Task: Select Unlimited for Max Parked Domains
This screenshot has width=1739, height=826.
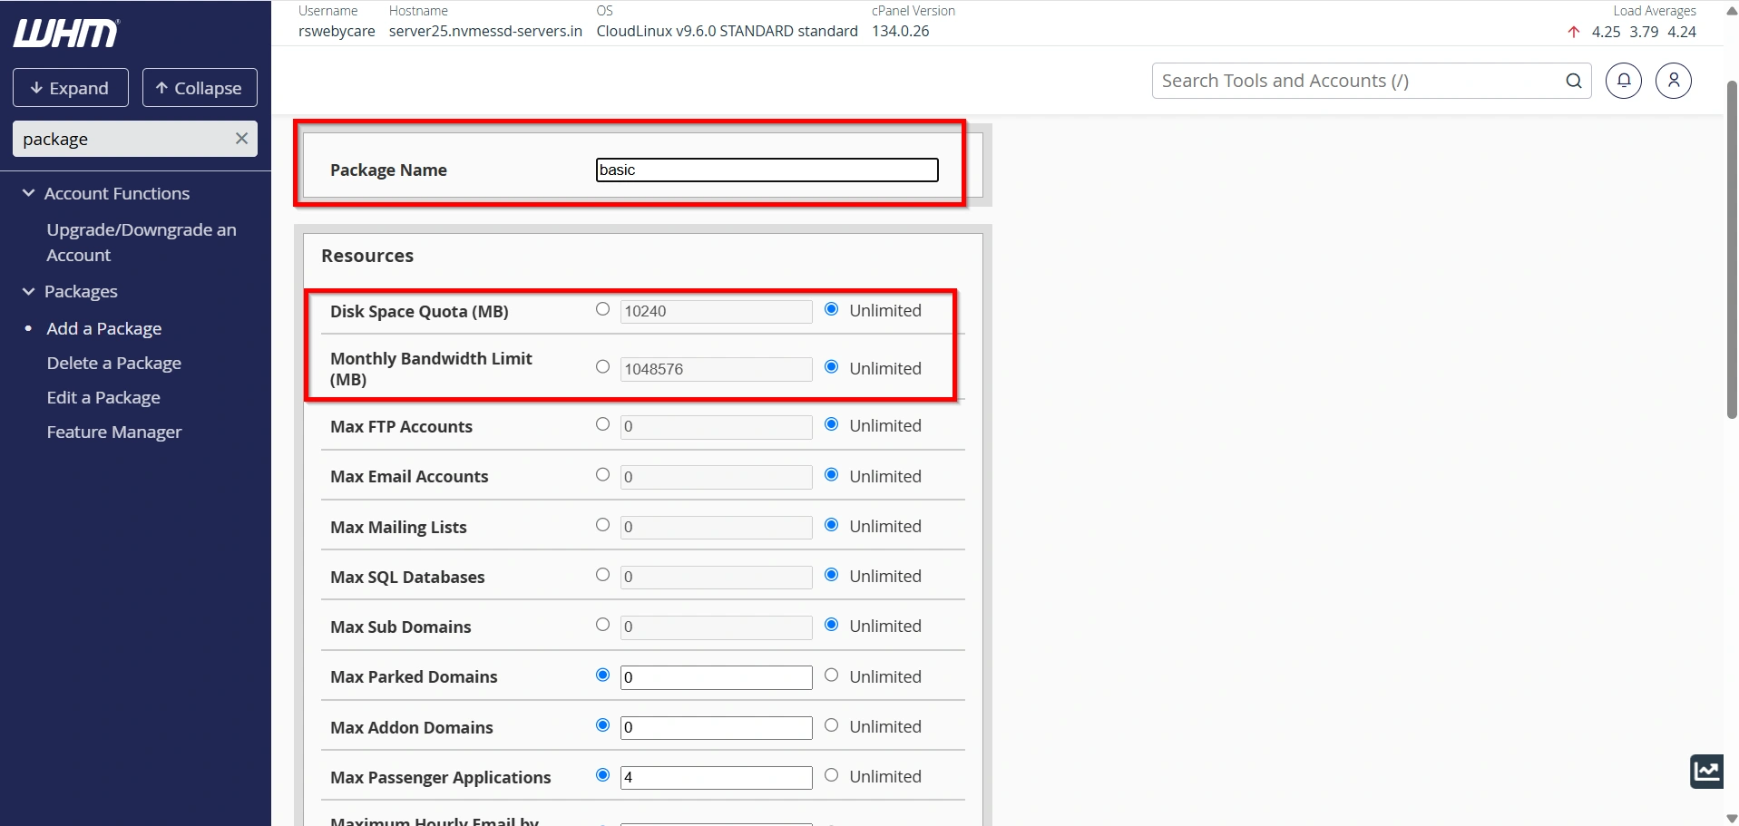Action: (x=831, y=675)
